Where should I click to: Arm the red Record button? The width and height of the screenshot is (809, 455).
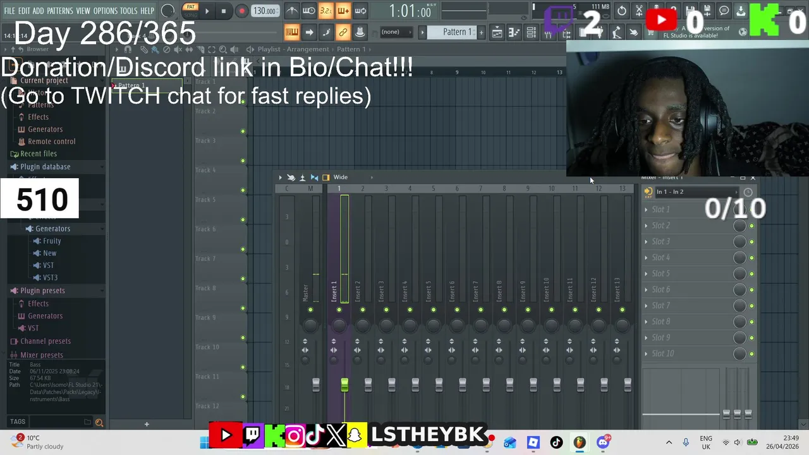click(x=241, y=11)
